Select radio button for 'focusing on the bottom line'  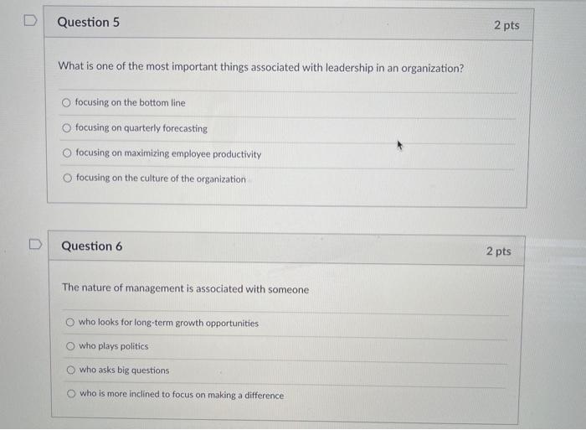click(66, 103)
